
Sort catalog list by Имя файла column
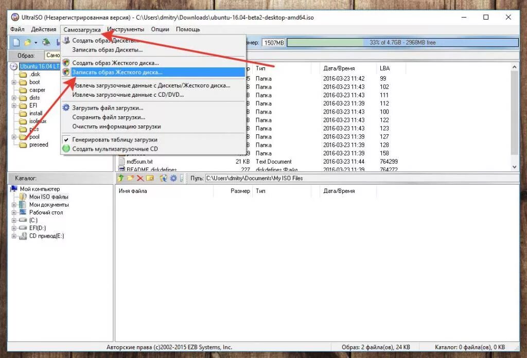[x=165, y=191]
